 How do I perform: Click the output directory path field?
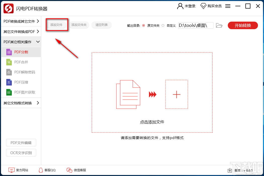pos(196,25)
